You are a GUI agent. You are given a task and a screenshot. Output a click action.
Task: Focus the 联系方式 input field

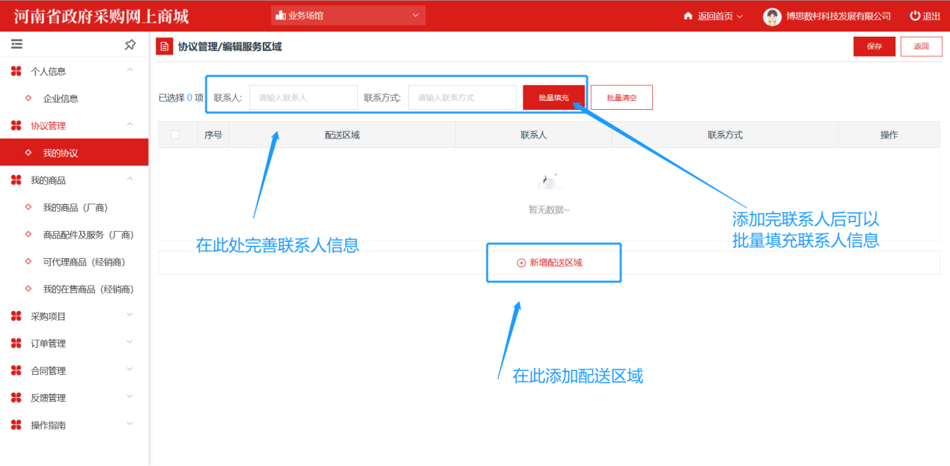(x=462, y=97)
